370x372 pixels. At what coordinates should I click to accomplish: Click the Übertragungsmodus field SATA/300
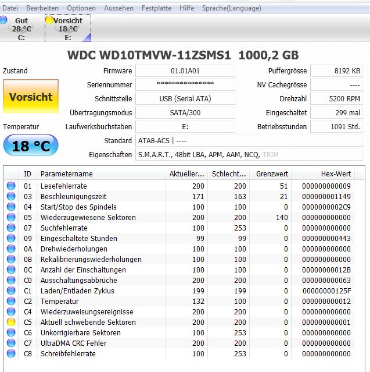[x=185, y=113]
